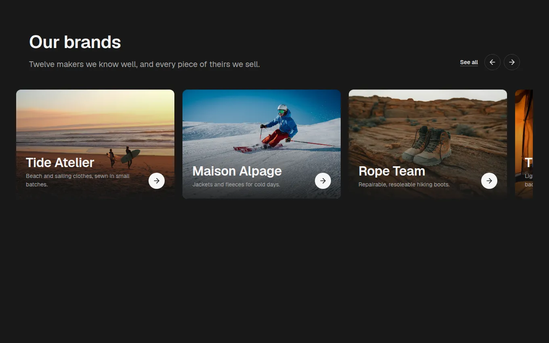This screenshot has width=549, height=343.
Task: Click 'Beach and sailing clothes' description
Action: tap(78, 180)
